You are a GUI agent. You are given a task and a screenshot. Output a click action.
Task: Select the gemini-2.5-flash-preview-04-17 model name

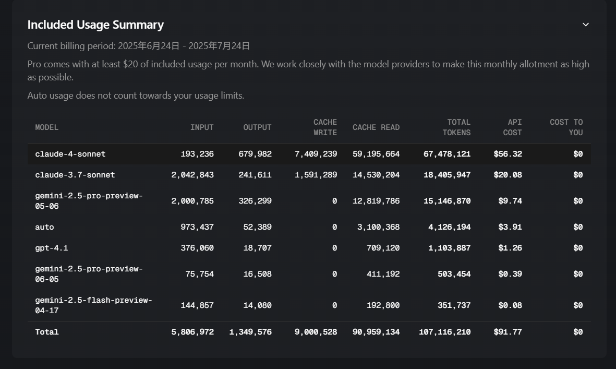click(x=93, y=305)
